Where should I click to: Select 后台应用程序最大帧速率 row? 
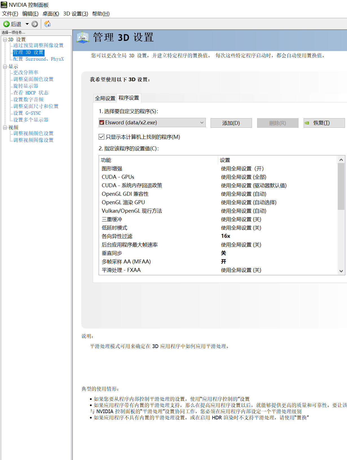tap(218, 245)
